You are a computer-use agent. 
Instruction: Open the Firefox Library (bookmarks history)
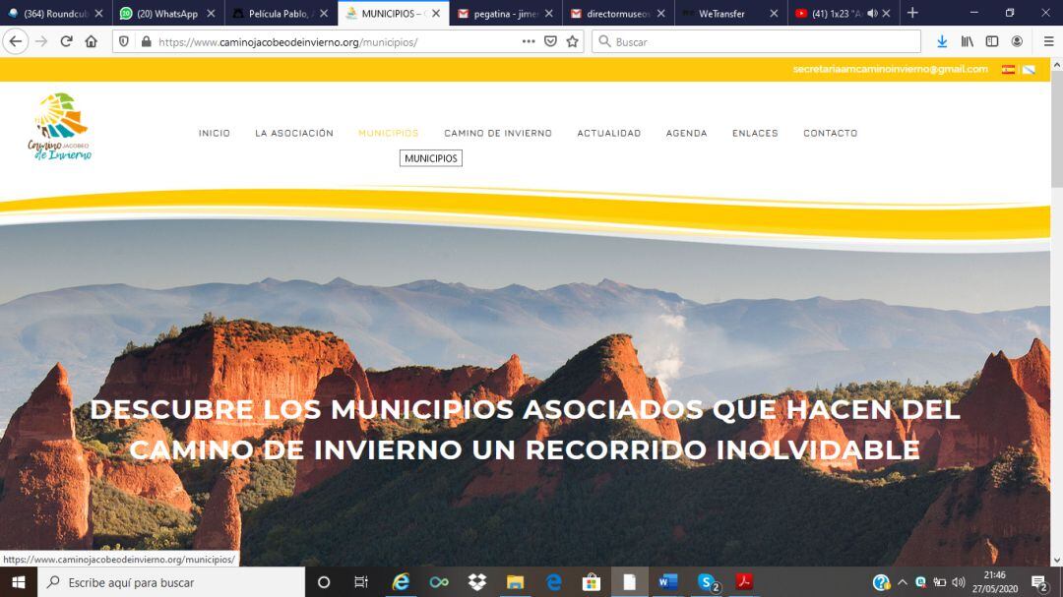coord(966,41)
